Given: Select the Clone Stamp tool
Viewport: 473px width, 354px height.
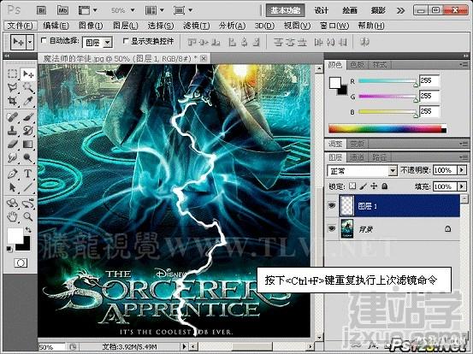Looking at the screenshot, I should 12,131.
